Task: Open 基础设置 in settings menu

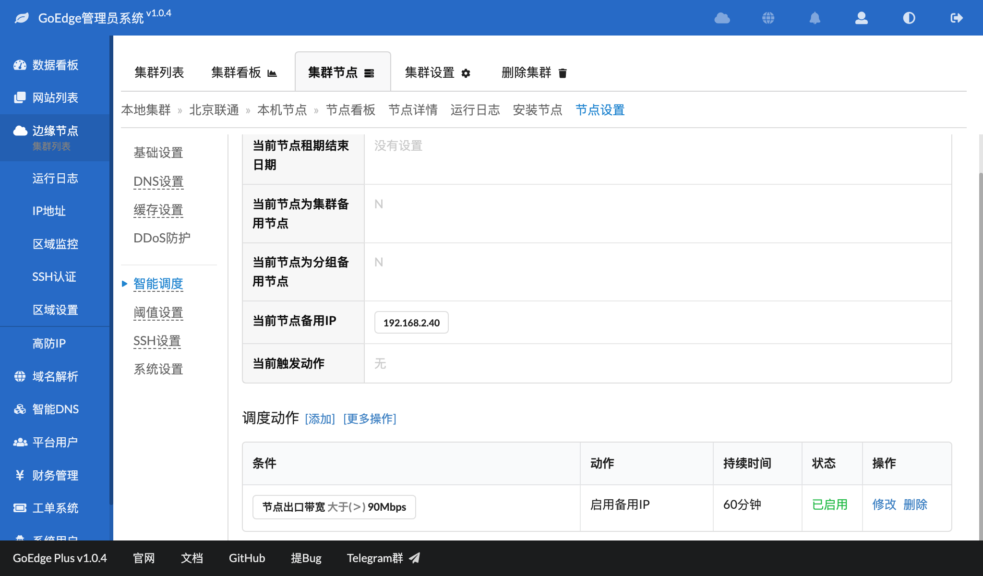Action: tap(158, 153)
